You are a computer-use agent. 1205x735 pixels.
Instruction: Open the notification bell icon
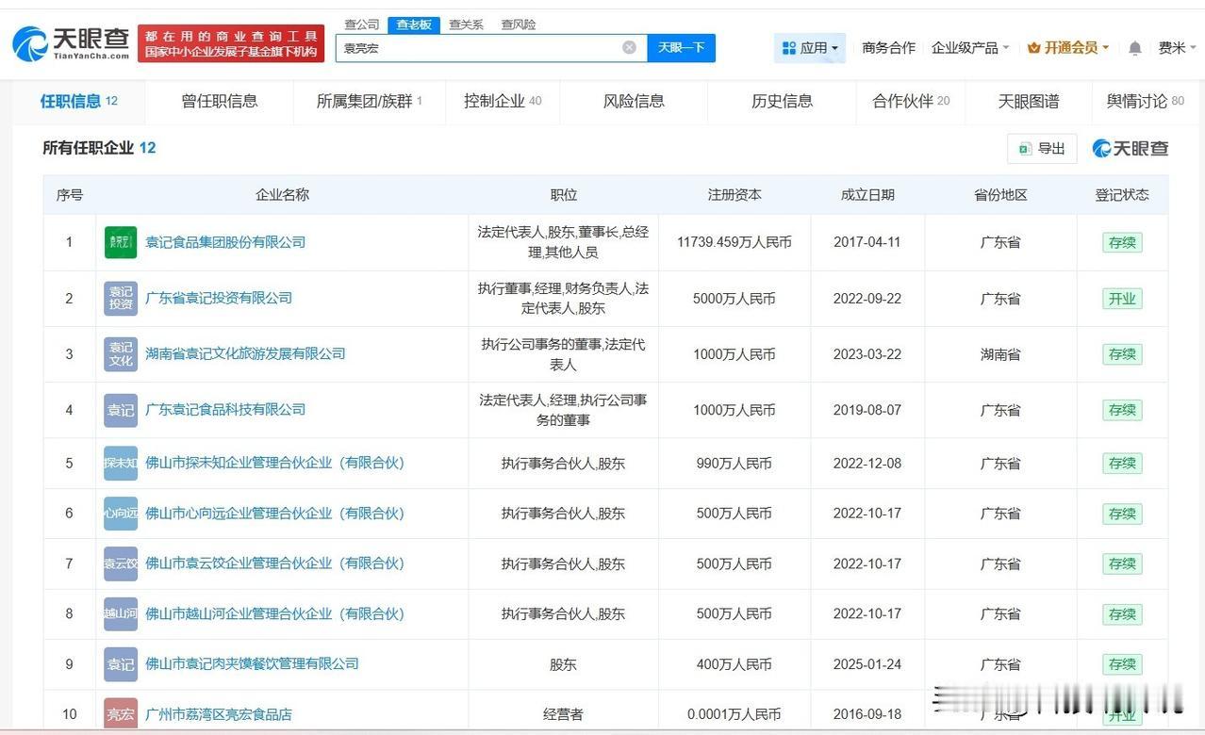1135,48
